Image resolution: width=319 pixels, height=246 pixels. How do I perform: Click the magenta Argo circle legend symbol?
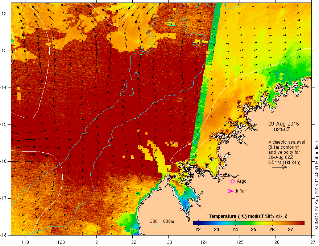232,181
